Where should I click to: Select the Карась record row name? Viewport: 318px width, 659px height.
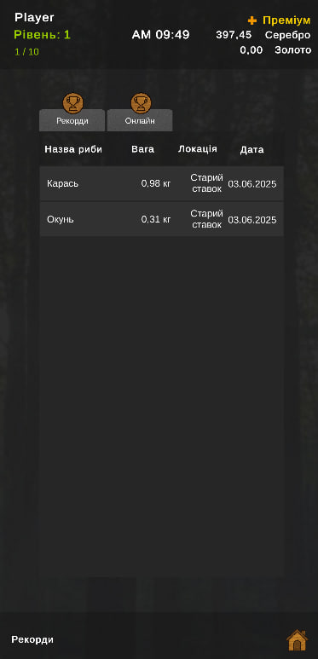[x=62, y=183]
